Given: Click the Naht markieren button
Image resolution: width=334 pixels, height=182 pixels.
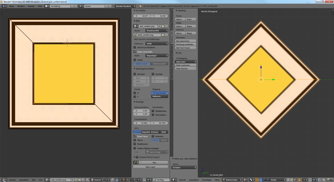Looking at the screenshot, I should pos(184,65).
